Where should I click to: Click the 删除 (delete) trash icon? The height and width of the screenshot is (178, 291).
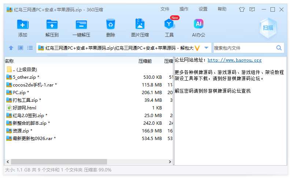[111, 24]
